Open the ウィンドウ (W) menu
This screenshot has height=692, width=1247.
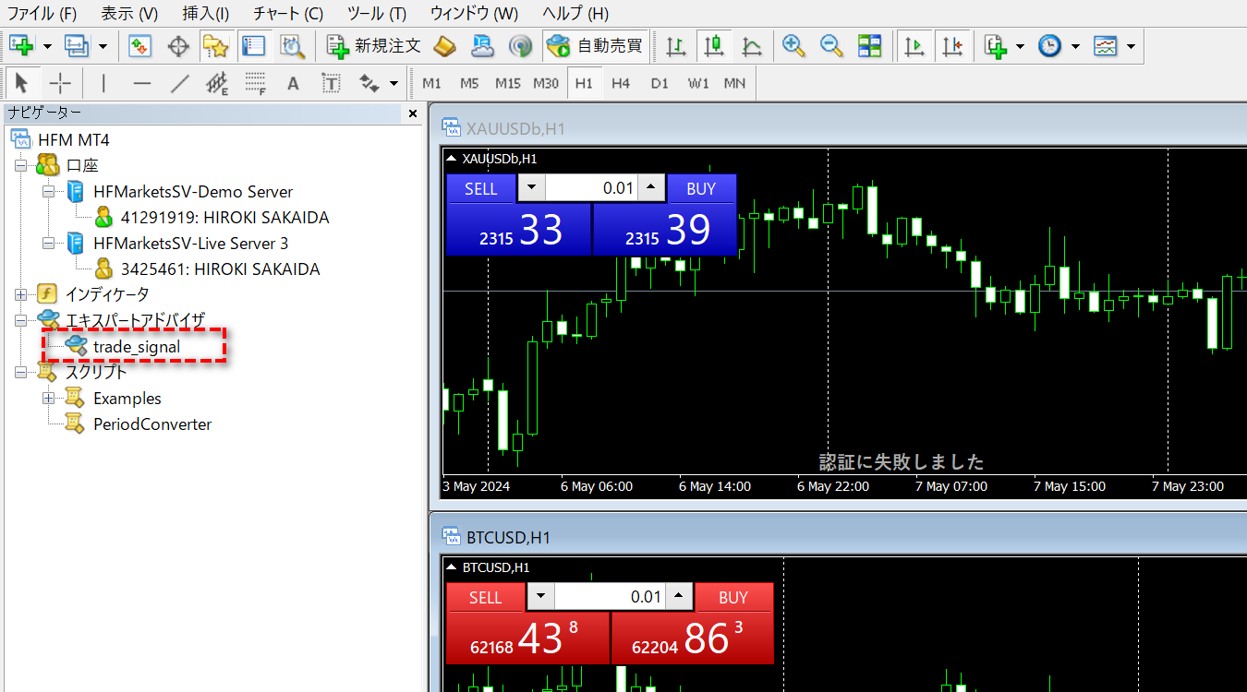pos(474,14)
